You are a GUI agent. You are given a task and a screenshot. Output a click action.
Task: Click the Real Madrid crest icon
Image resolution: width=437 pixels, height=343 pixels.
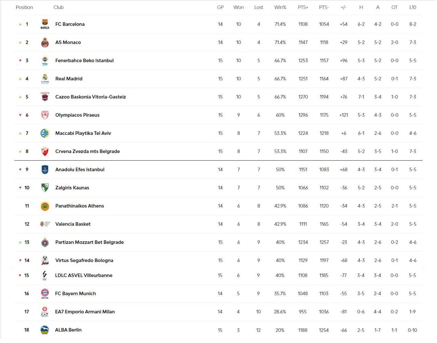click(x=45, y=79)
